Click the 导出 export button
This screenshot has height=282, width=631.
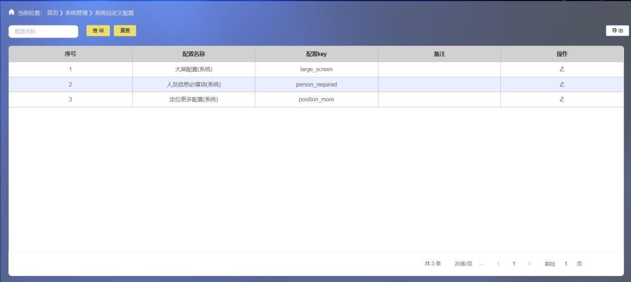click(617, 31)
